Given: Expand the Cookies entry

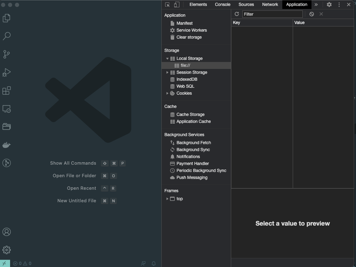Looking at the screenshot, I should click(167, 93).
